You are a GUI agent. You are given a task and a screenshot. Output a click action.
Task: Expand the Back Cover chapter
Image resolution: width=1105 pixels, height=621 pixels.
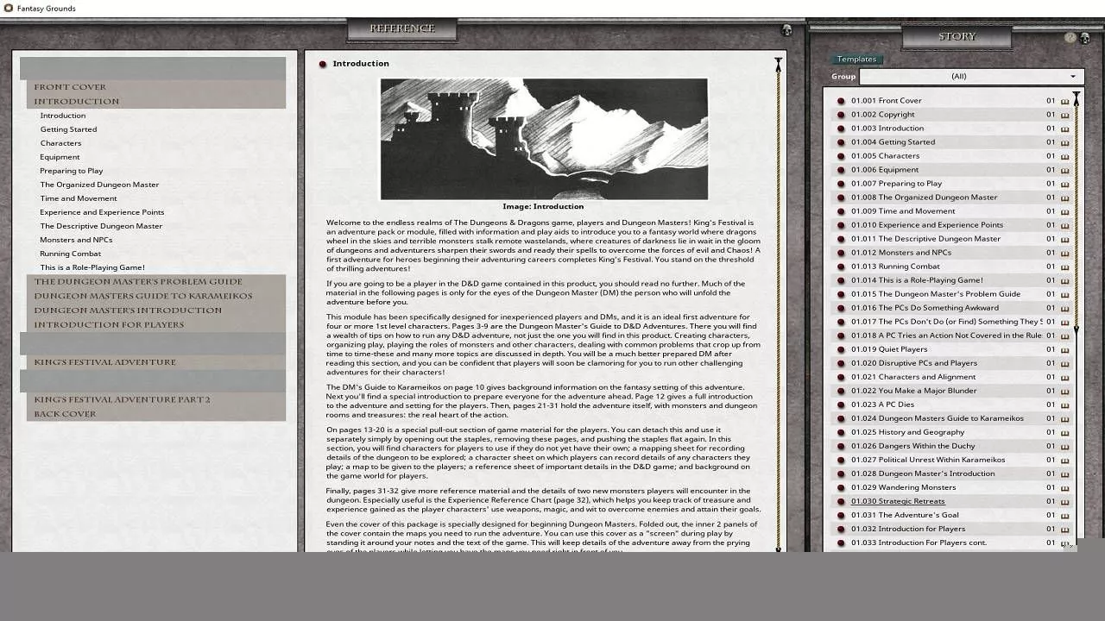[65, 414]
